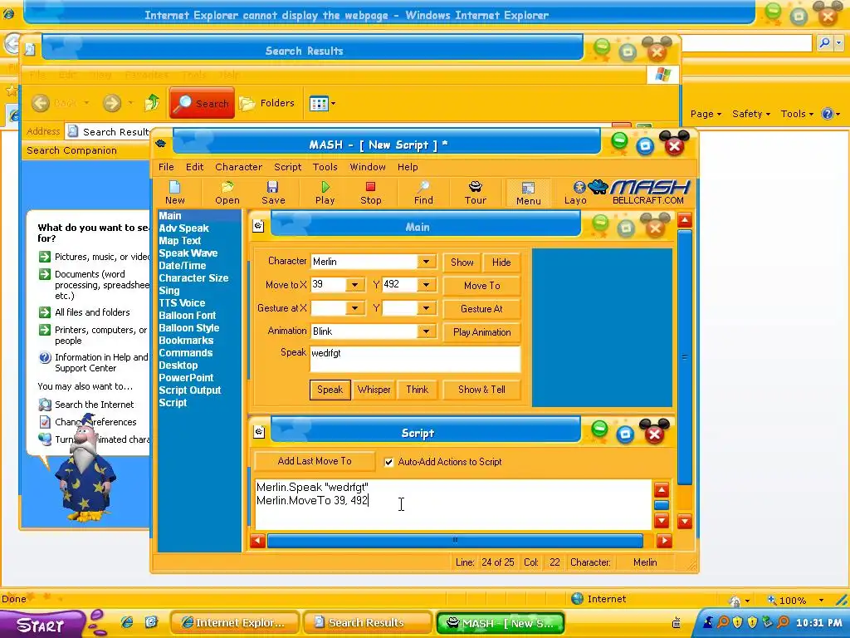Launch the Tour from the MASH toolbar
Viewport: 850px width, 638px height.
[476, 193]
